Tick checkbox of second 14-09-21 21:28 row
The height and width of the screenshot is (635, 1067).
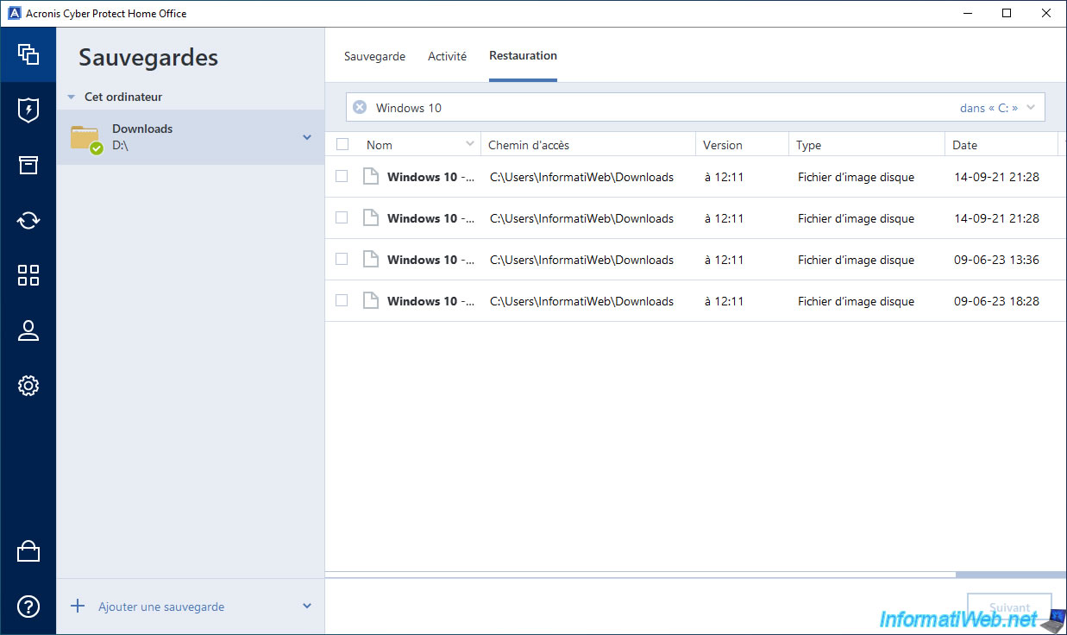click(x=342, y=217)
